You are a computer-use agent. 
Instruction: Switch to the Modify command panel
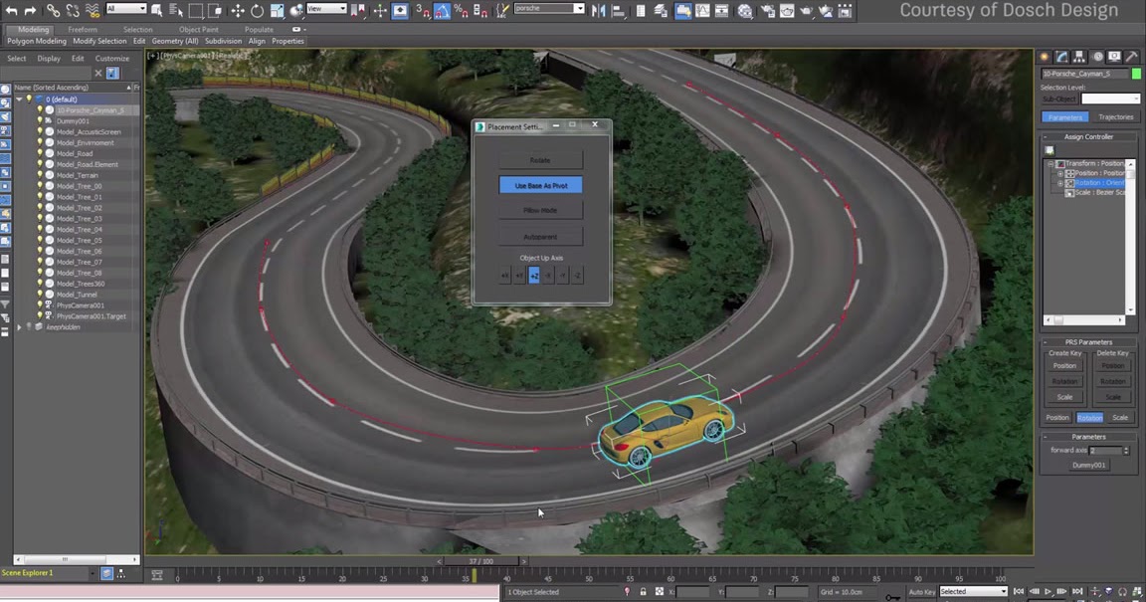(1059, 57)
